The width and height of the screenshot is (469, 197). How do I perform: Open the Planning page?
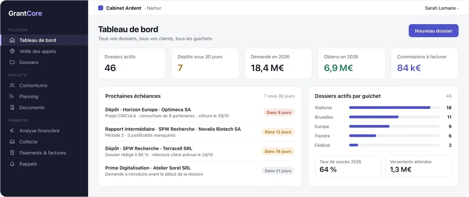[44, 96]
